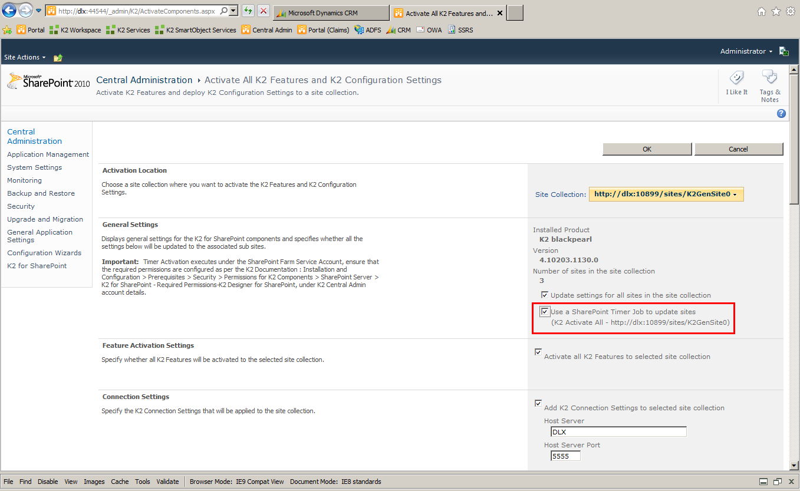This screenshot has height=491, width=800.
Task: Refresh the page with the green arrows icon
Action: pyautogui.click(x=248, y=11)
